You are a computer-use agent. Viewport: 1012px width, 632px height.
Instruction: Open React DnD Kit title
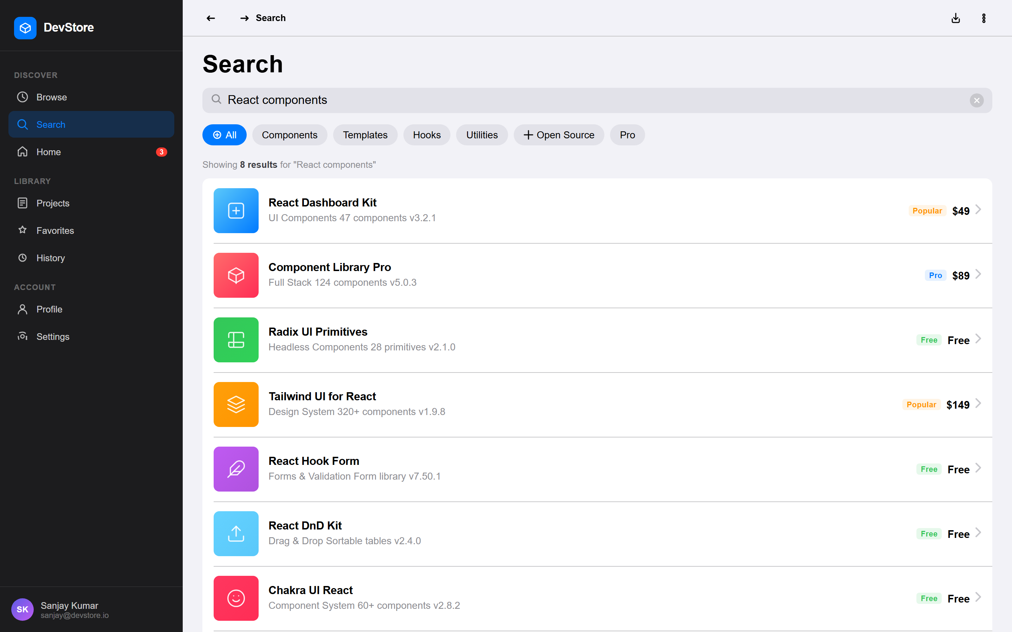[305, 525]
